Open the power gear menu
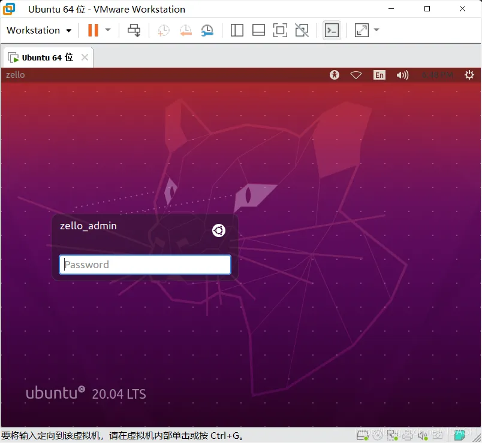This screenshot has width=482, height=443. [469, 75]
